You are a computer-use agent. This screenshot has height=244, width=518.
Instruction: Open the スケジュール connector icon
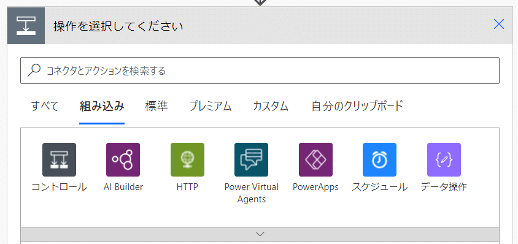point(379,160)
